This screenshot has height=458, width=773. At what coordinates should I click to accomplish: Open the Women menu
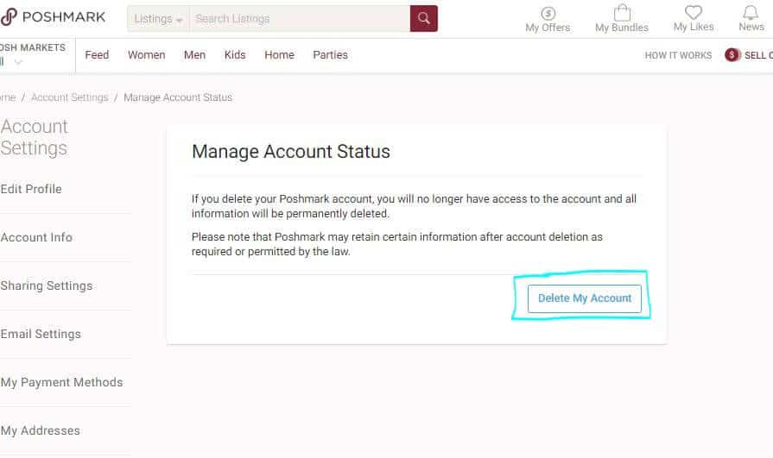click(146, 55)
